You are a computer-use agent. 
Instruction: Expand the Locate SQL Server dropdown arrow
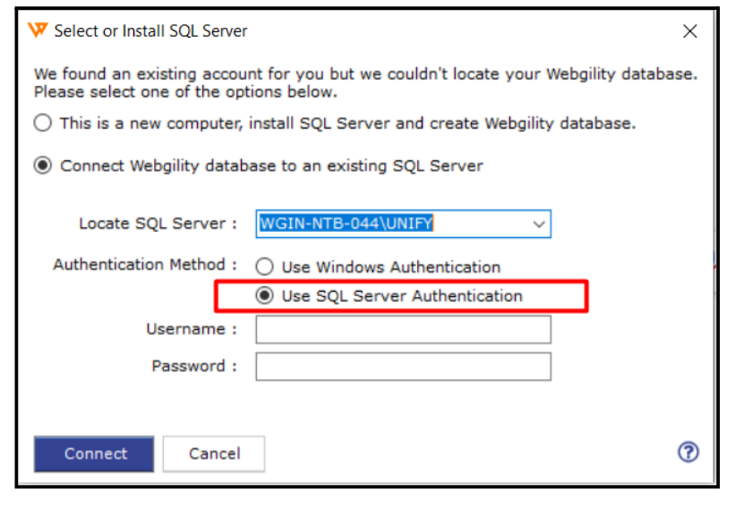[539, 224]
